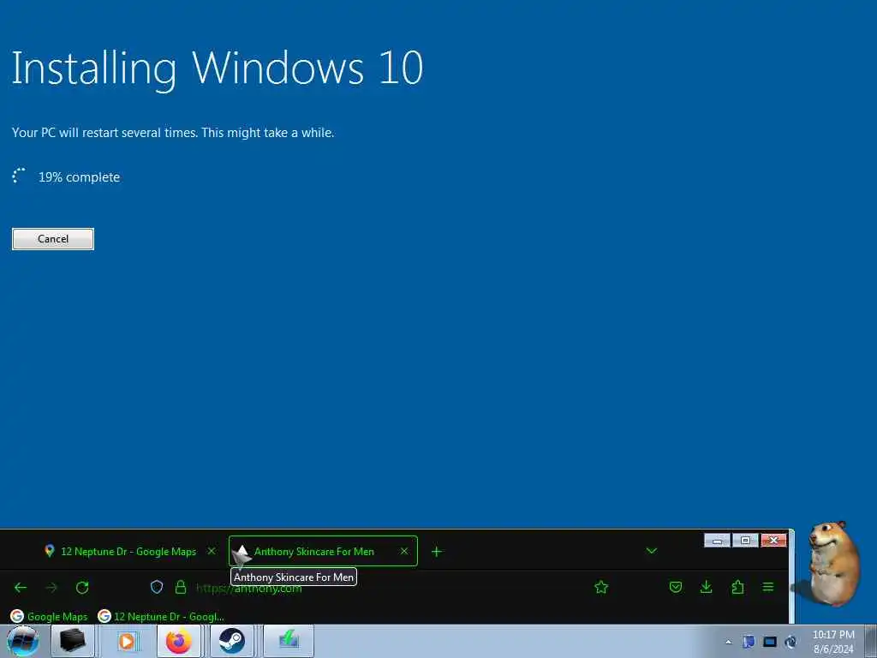Go back to the previous page
This screenshot has width=877, height=658.
click(21, 588)
